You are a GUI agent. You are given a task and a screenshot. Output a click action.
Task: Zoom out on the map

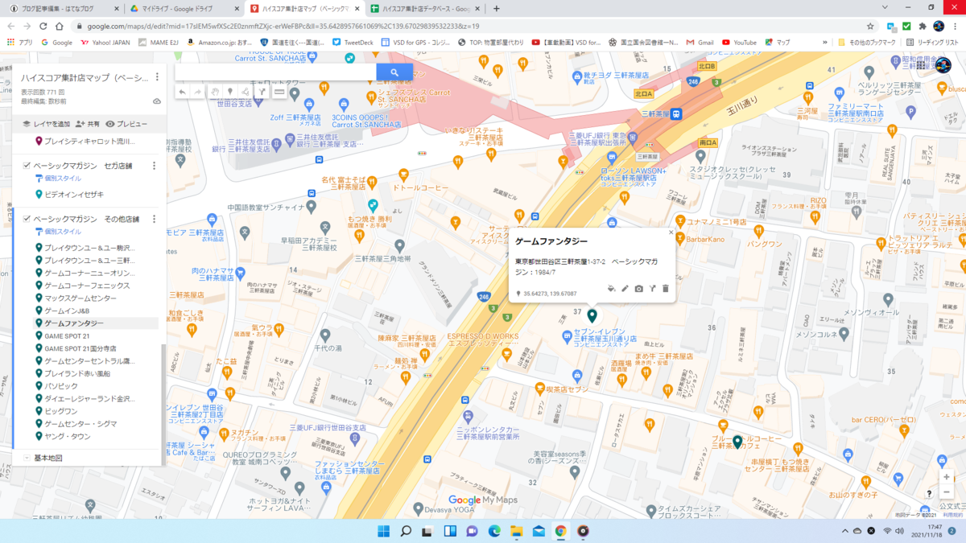click(x=947, y=492)
